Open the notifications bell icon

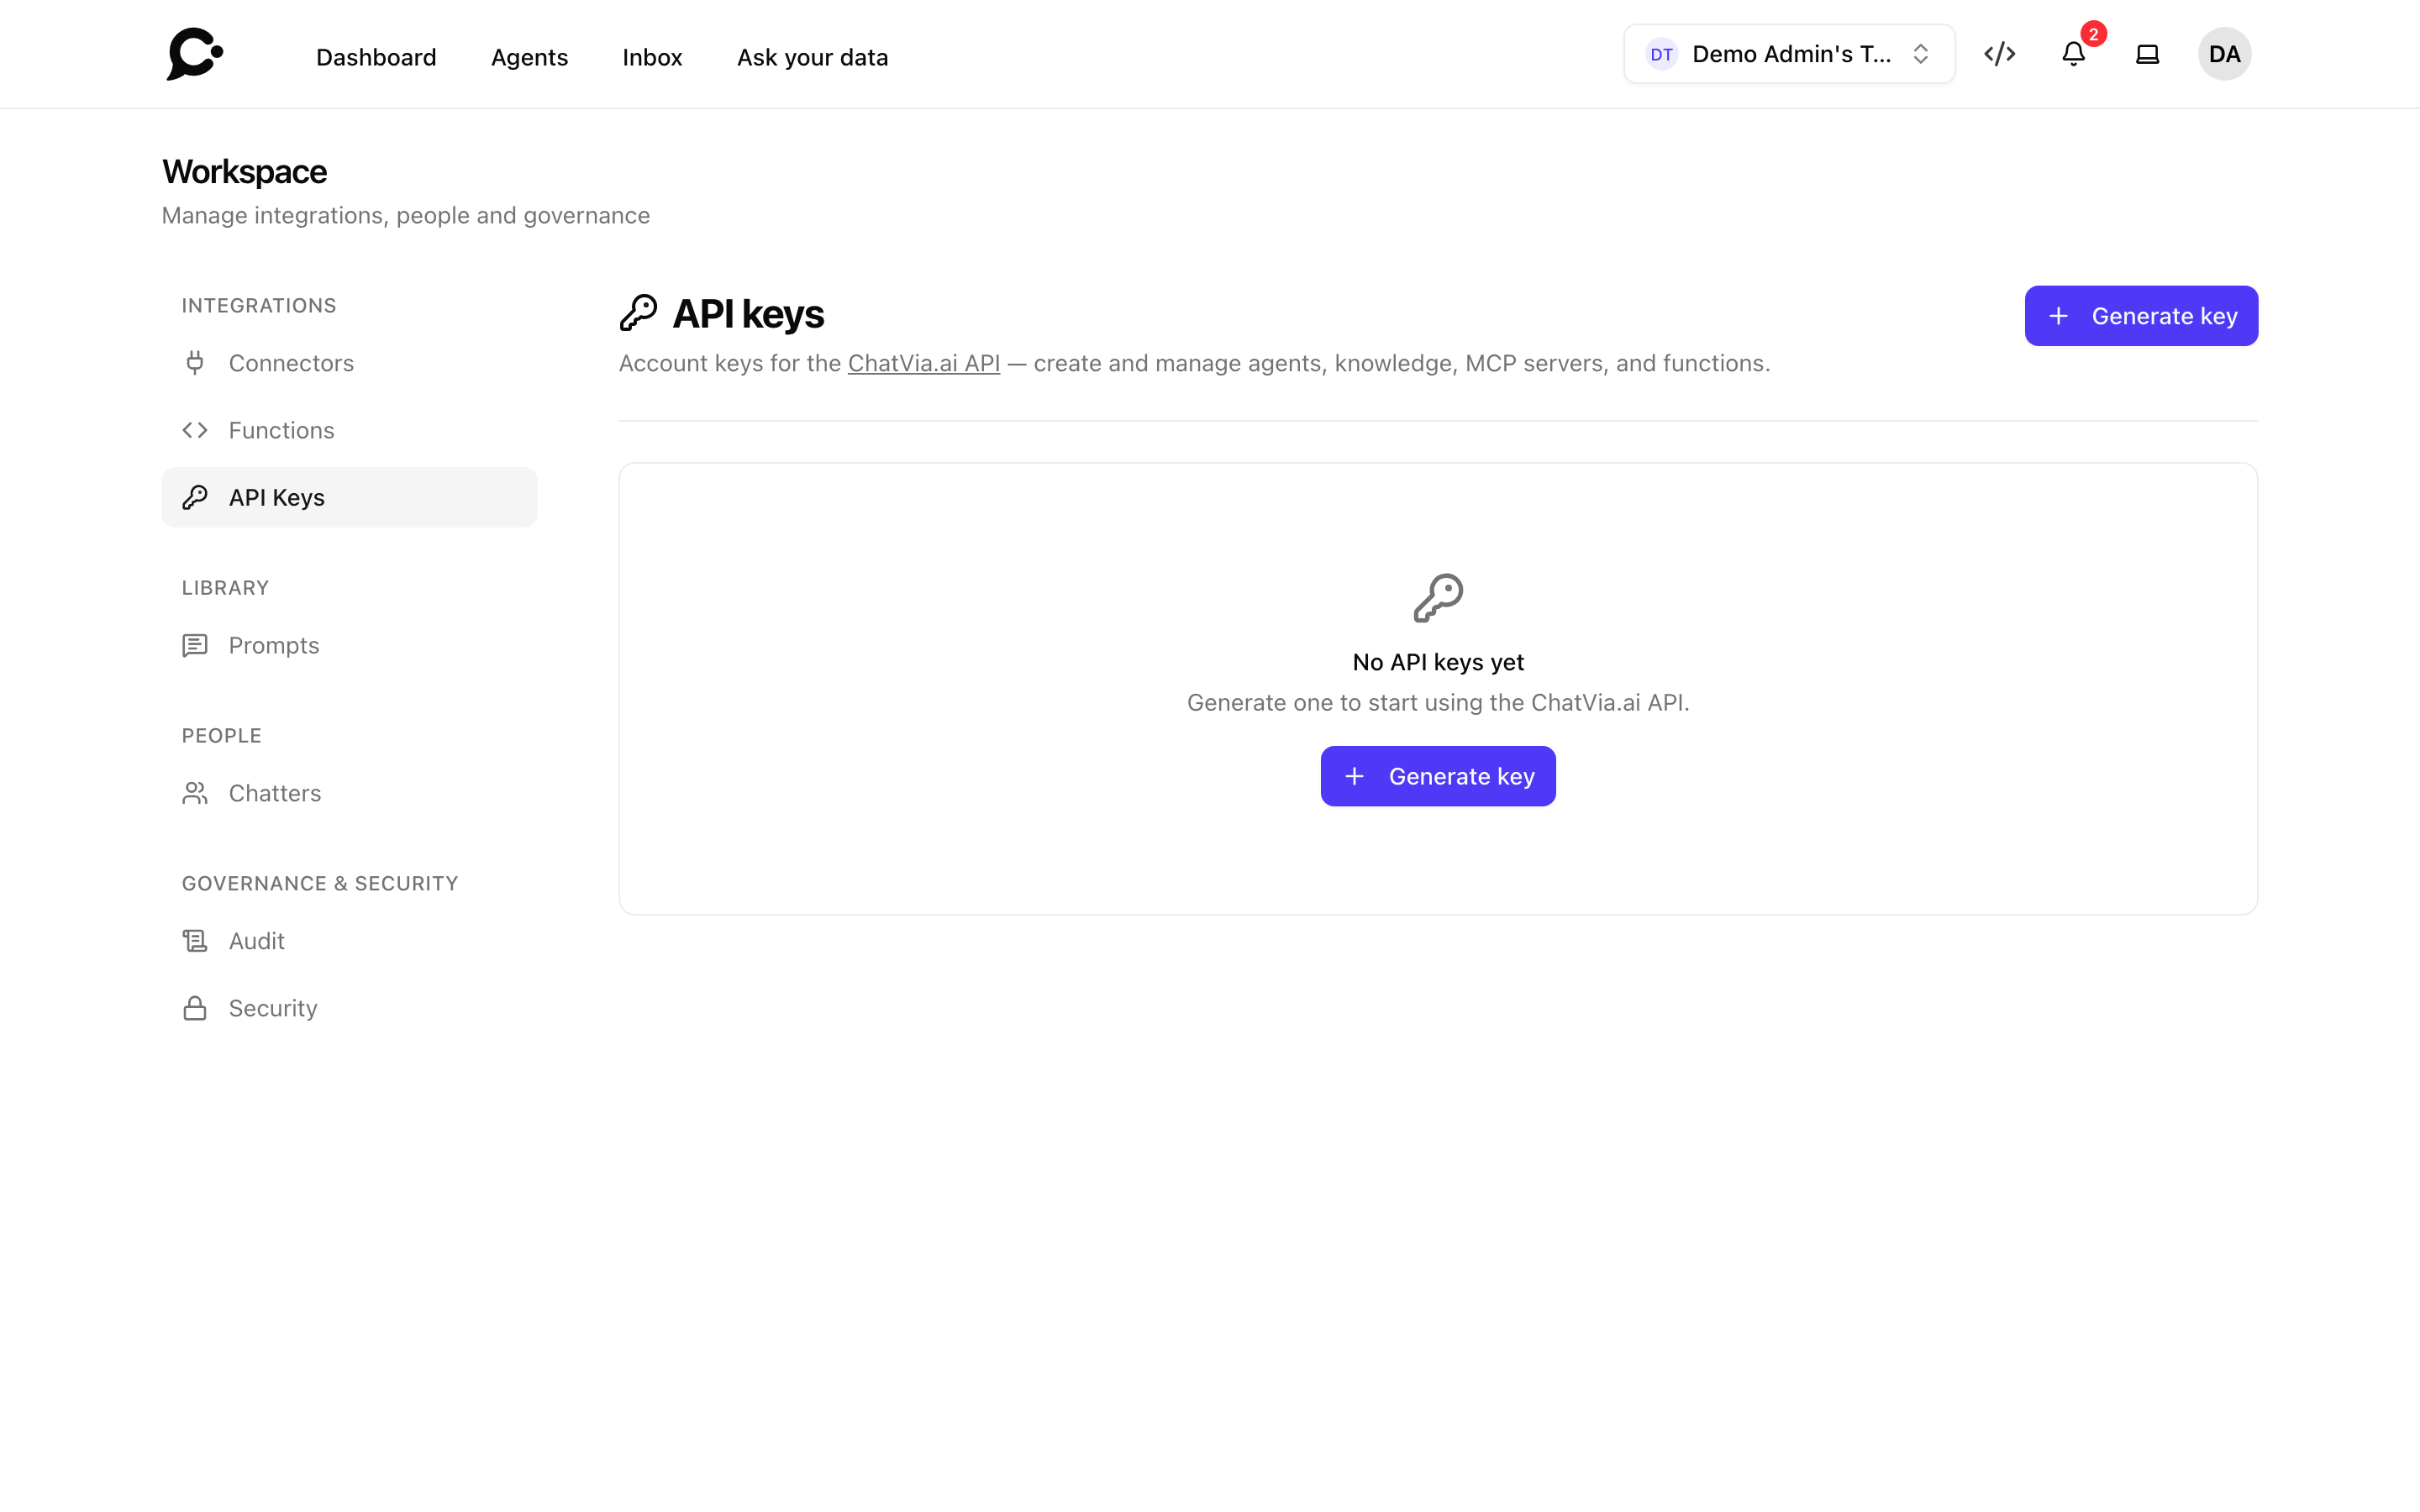2073,54
